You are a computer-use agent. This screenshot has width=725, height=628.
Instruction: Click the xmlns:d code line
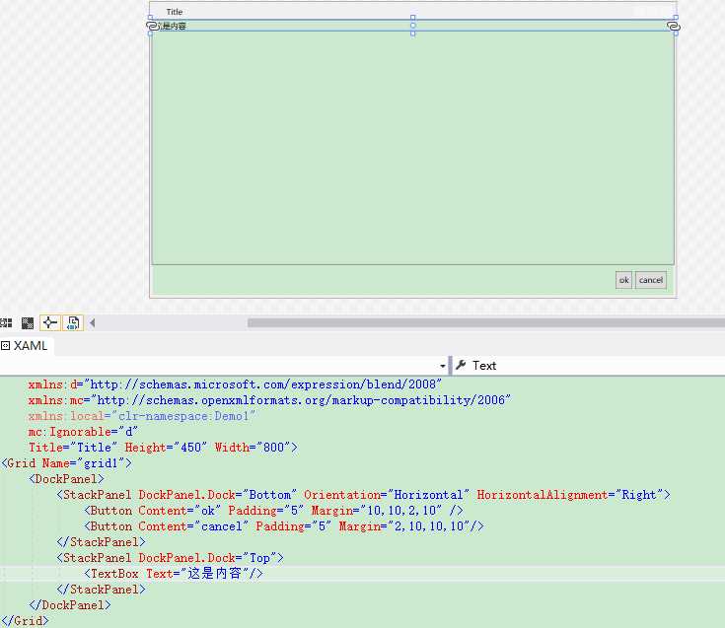(x=235, y=384)
